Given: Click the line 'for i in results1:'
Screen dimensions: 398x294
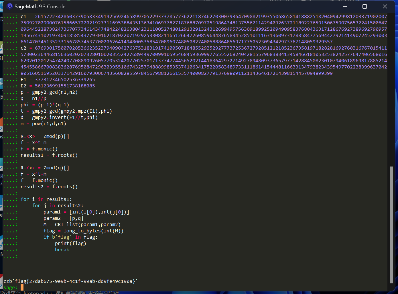Looking at the screenshot, I should tap(46, 199).
